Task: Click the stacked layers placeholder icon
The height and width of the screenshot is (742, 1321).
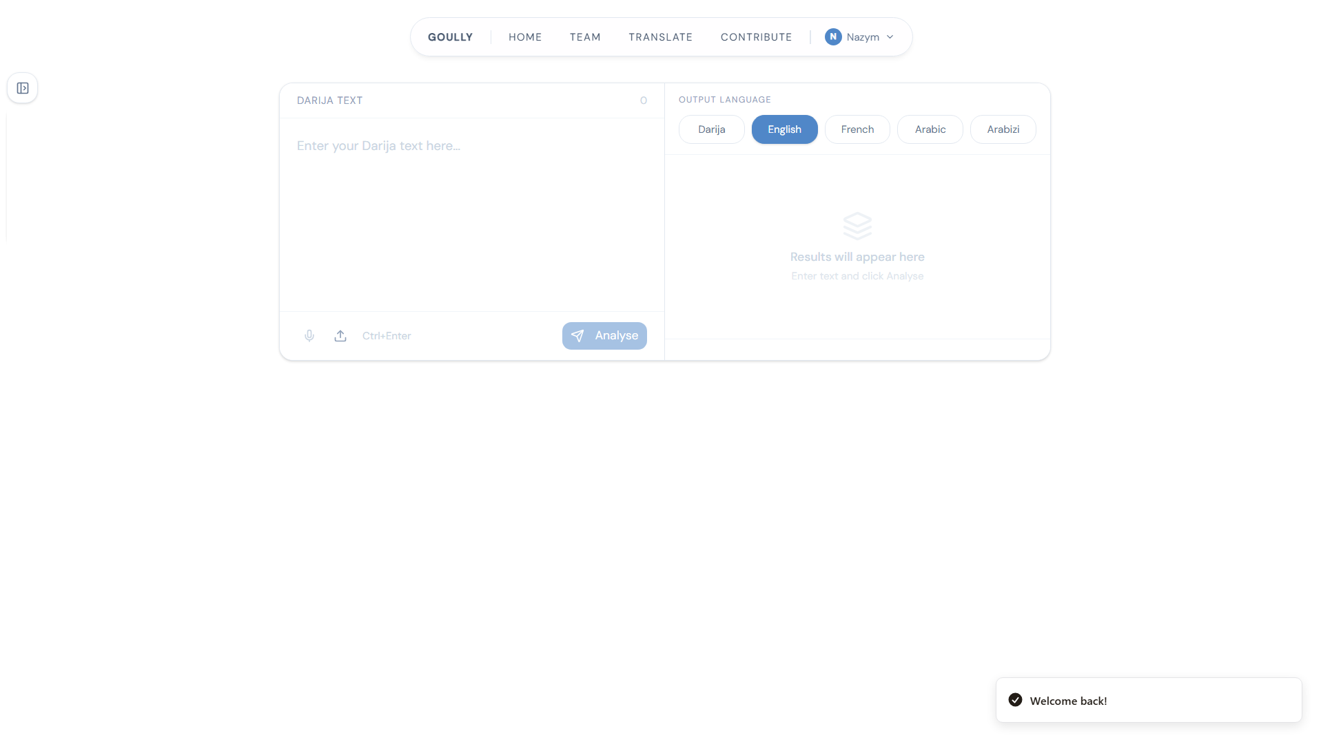Action: point(857,226)
